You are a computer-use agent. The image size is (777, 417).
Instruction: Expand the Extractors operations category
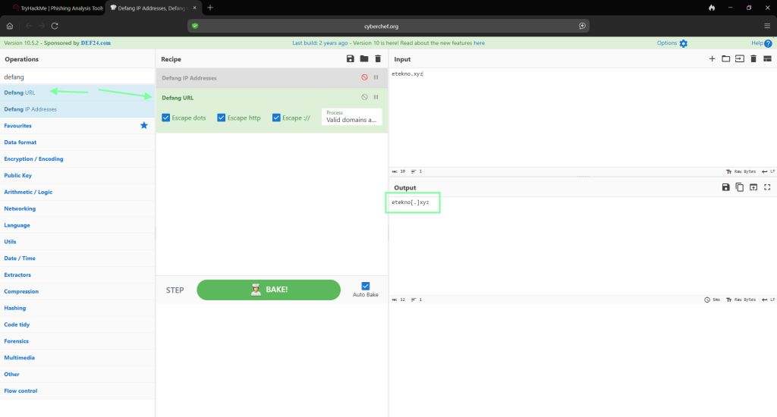coord(18,275)
